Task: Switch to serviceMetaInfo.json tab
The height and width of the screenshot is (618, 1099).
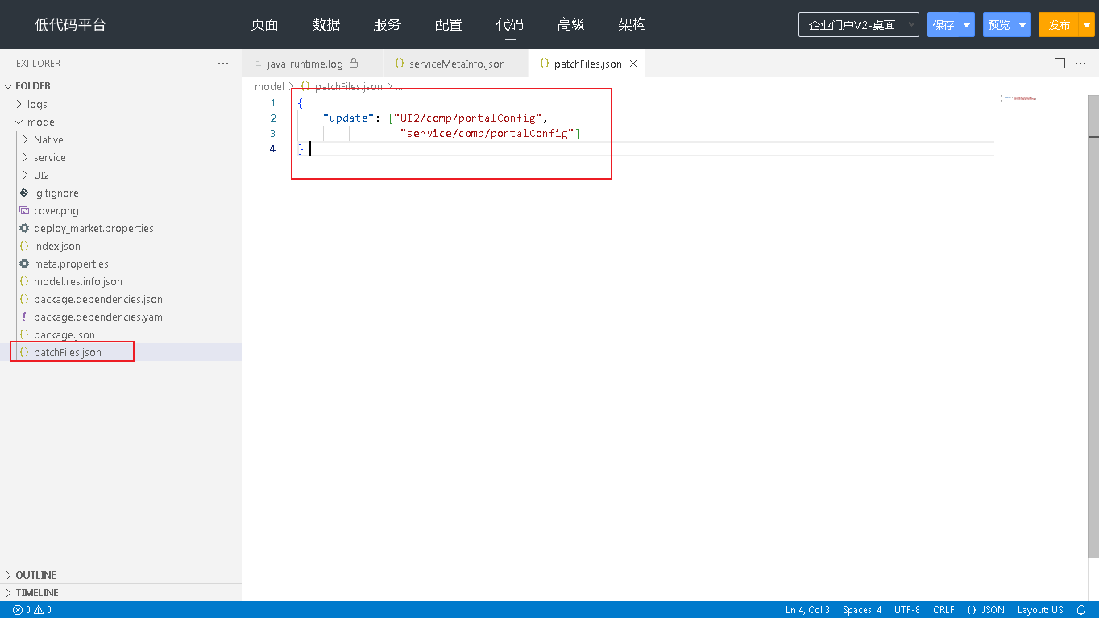Action: coord(457,64)
